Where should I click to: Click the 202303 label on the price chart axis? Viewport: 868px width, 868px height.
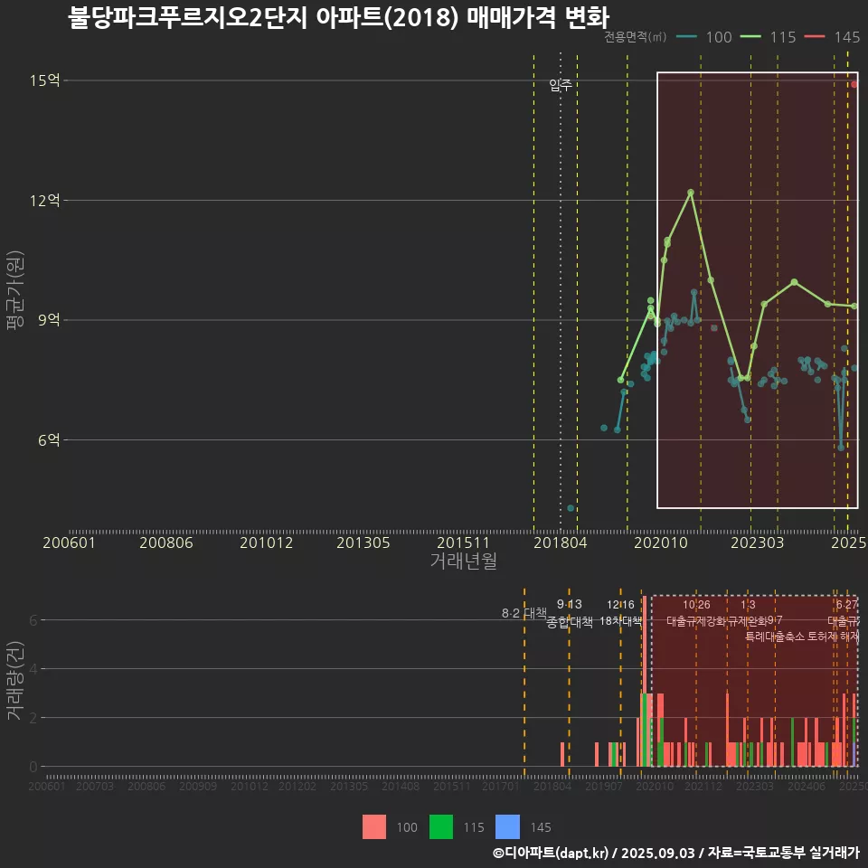coord(758,542)
